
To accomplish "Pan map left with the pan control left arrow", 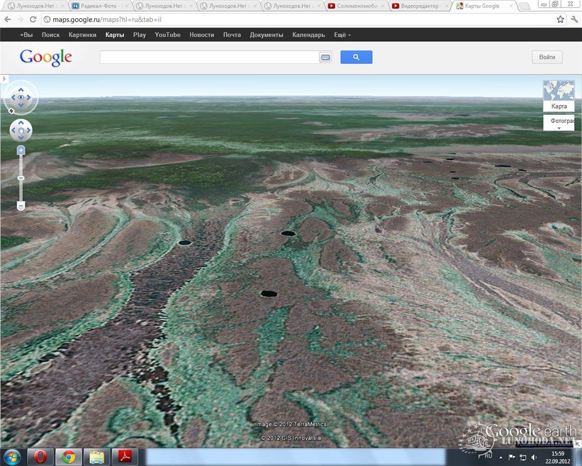I will click(x=13, y=130).
